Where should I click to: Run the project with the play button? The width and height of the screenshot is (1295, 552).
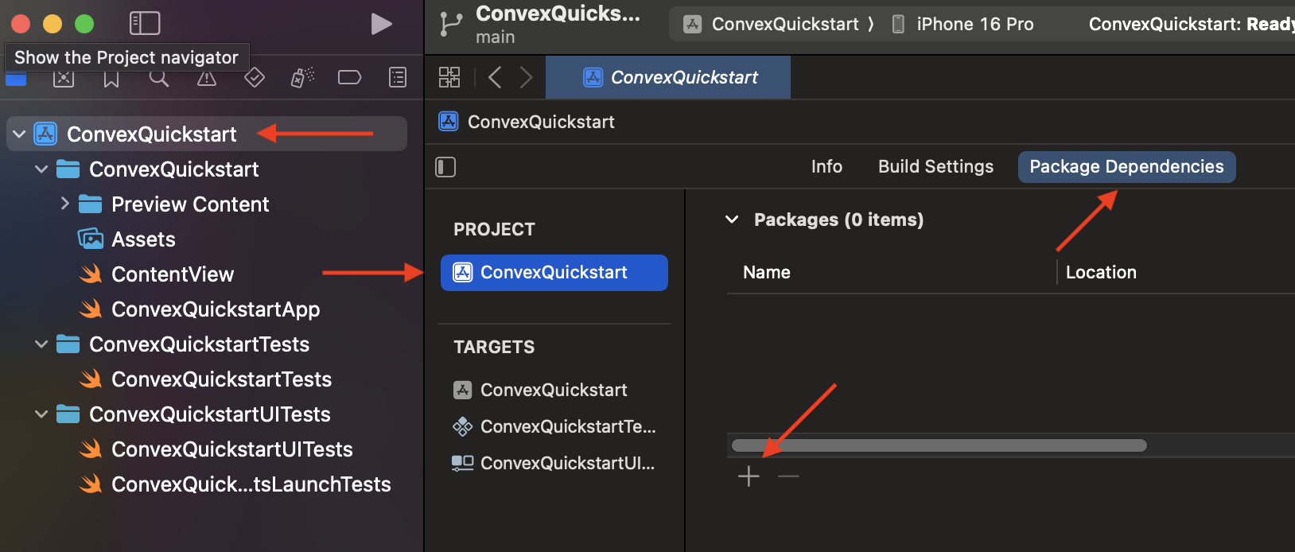pyautogui.click(x=381, y=24)
